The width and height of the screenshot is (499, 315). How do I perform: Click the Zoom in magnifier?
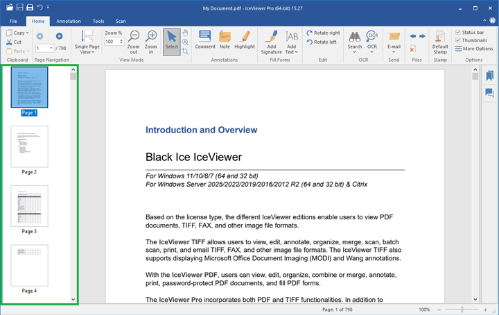click(151, 42)
